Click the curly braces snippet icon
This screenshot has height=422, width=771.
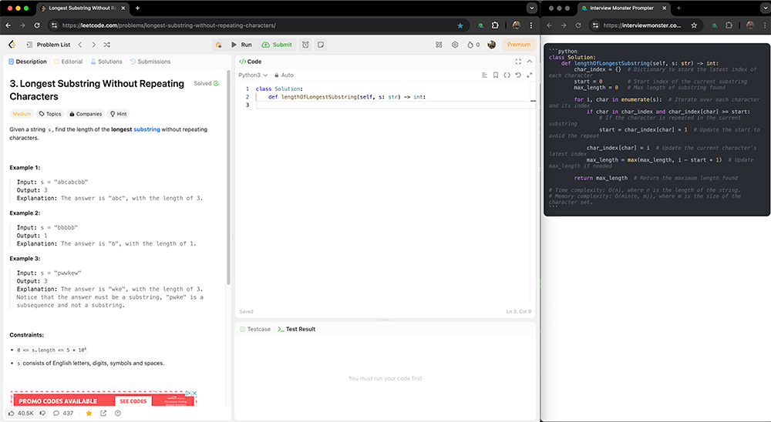pos(507,75)
